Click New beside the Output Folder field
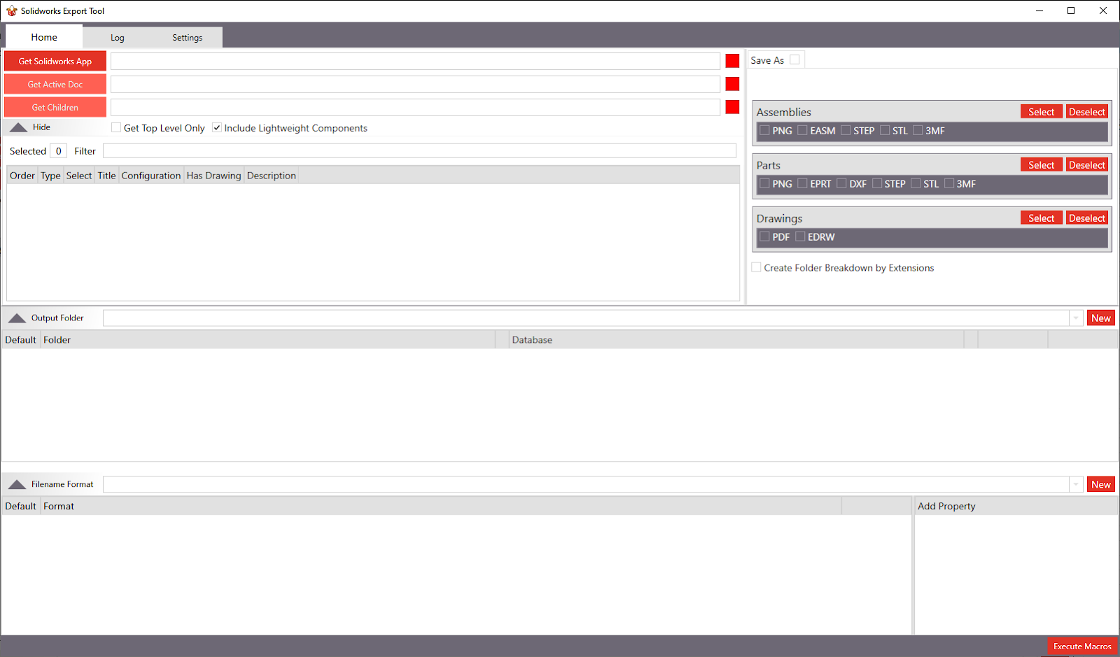 [x=1100, y=318]
